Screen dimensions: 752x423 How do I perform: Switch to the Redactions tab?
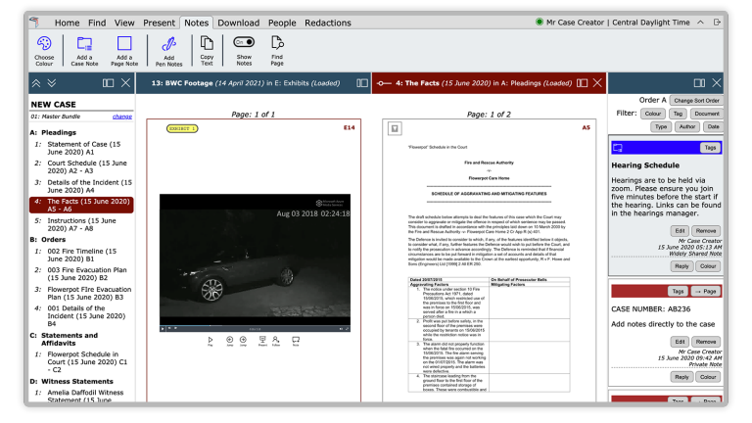tap(328, 22)
